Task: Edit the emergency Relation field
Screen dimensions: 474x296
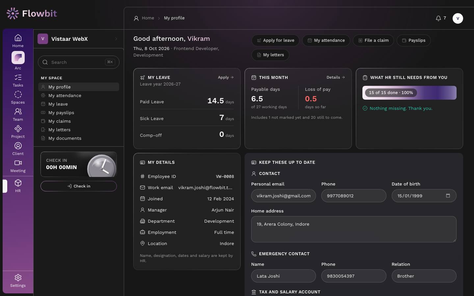Action: (x=424, y=276)
